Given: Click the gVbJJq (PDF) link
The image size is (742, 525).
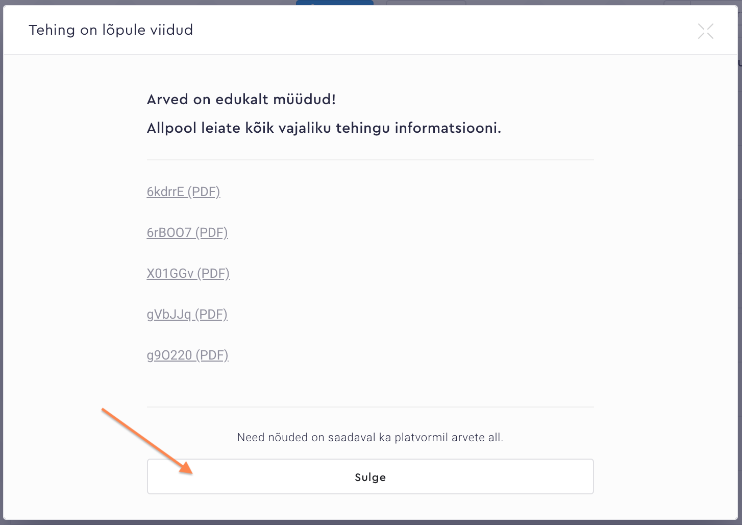Looking at the screenshot, I should (187, 315).
